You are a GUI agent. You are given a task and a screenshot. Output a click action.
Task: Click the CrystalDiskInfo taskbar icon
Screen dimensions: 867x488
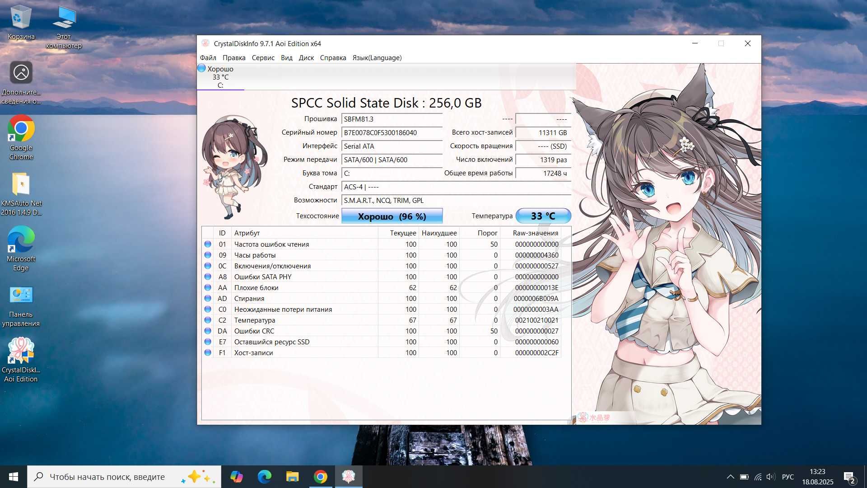pos(349,477)
